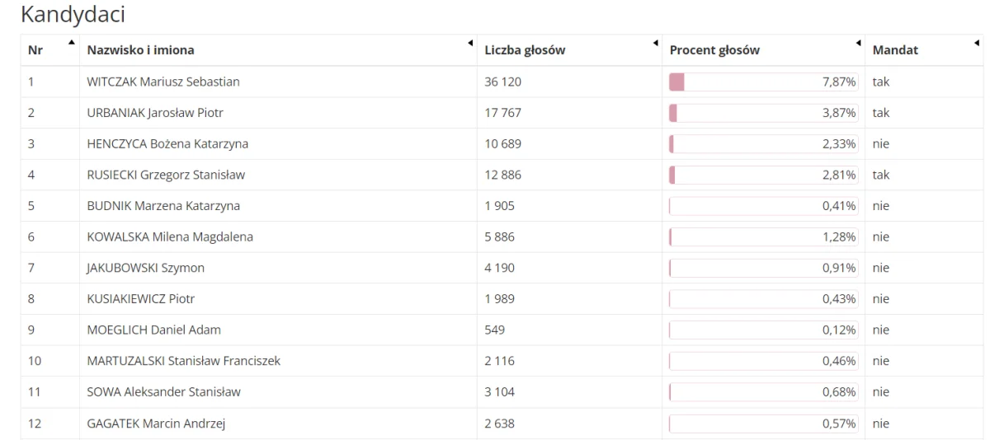The width and height of the screenshot is (990, 440).
Task: Click the Procent głosów column header
Action: click(714, 51)
